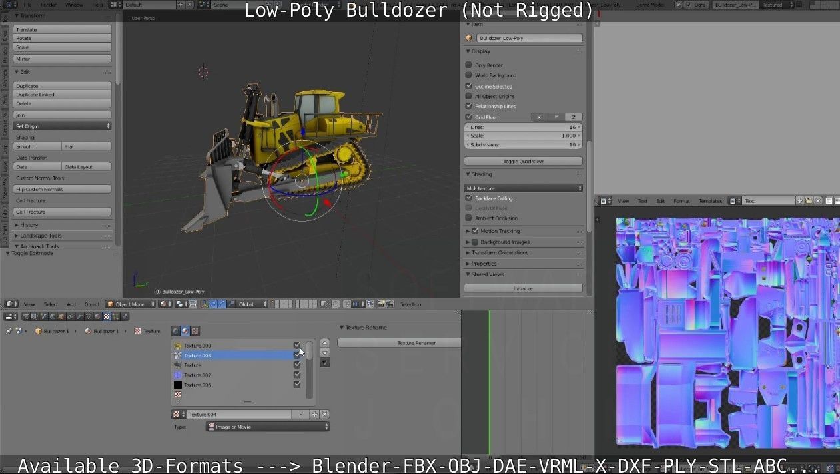The image size is (840, 474).
Task: Toggle Texture.002 slot checkbox
Action: (x=297, y=375)
